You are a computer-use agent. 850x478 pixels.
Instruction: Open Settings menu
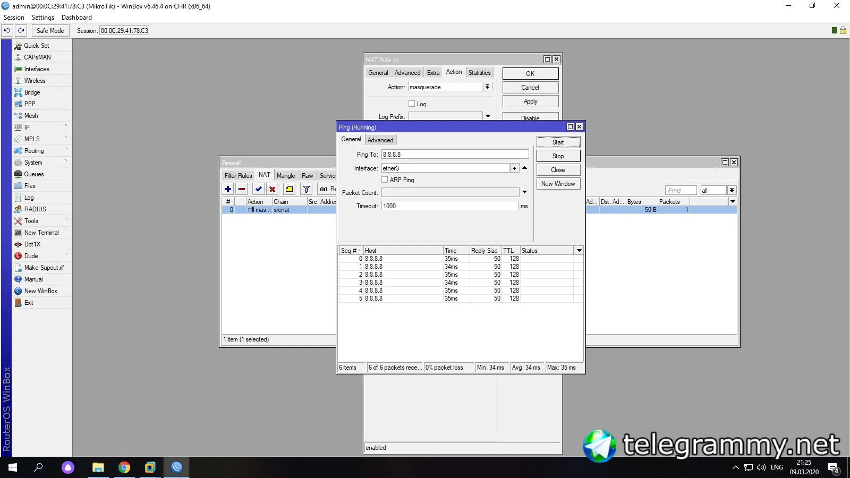click(x=43, y=18)
